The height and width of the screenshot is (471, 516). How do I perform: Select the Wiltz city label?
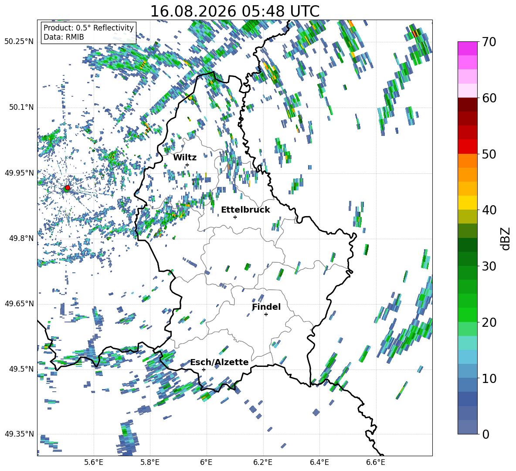click(185, 158)
